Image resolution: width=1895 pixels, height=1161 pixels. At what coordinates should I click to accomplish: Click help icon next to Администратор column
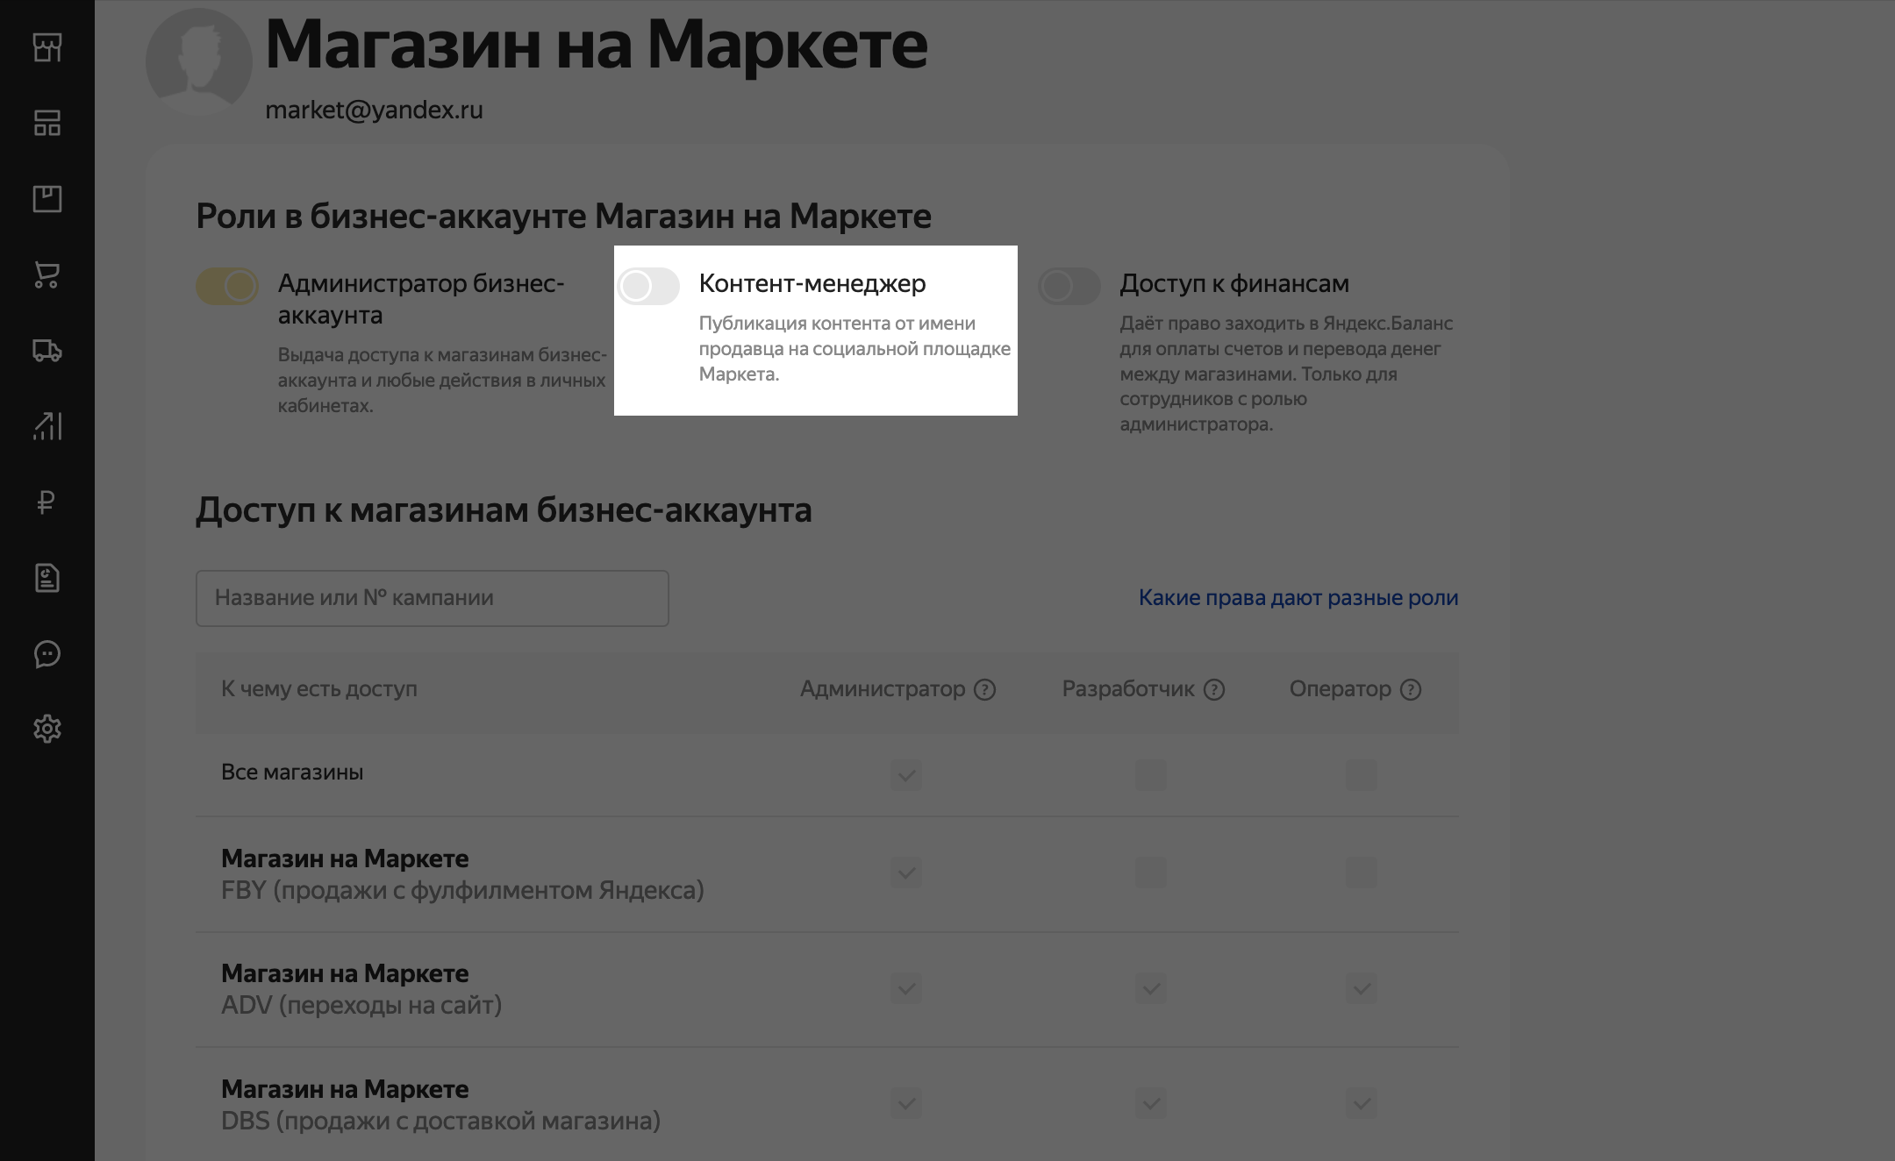(x=985, y=690)
